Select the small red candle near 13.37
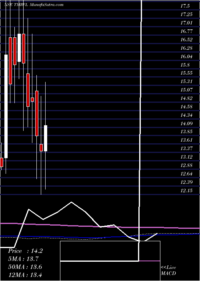The height and width of the screenshot is (281, 200). 41,148
